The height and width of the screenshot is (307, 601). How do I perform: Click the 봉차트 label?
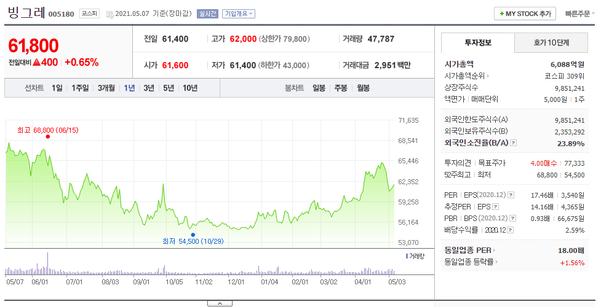[x=294, y=88]
